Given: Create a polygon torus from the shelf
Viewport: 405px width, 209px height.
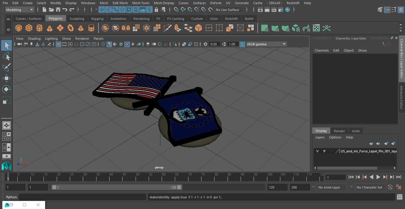Looking at the screenshot, I should click(x=71, y=28).
